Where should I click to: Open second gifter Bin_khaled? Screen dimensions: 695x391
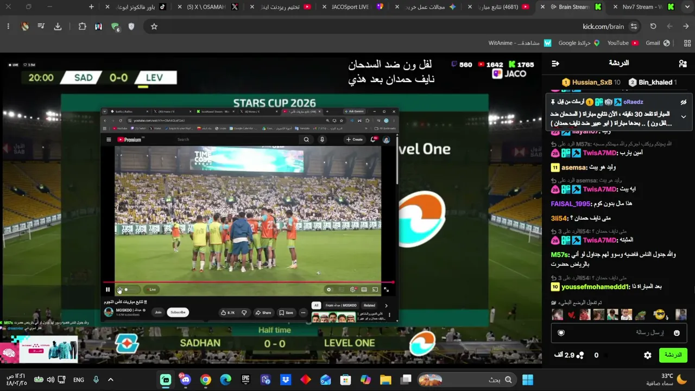pos(652,83)
